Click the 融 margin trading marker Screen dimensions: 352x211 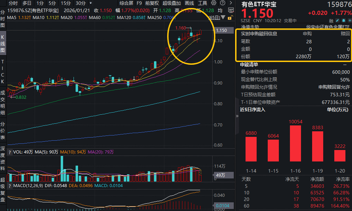pyautogui.click(x=331, y=21)
